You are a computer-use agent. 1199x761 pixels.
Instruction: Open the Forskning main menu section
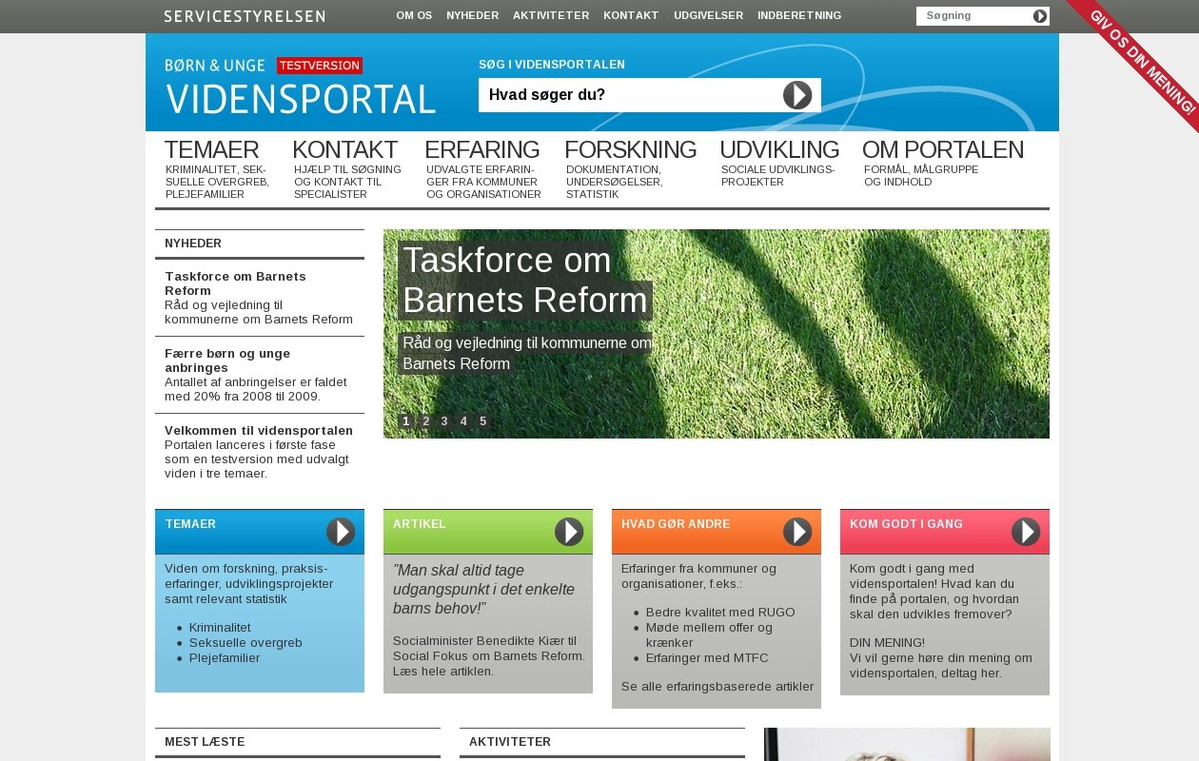(x=630, y=150)
